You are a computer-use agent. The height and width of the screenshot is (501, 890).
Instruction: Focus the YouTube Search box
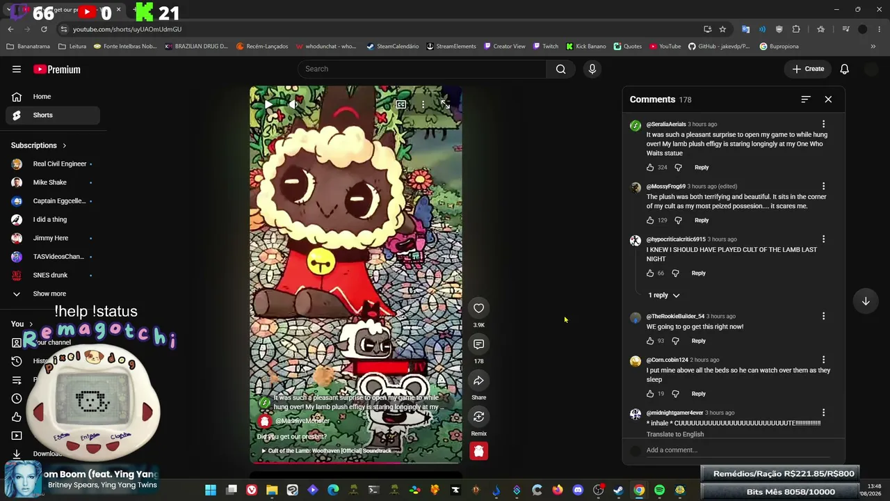pos(423,69)
